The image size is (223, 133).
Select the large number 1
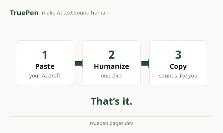click(45, 55)
